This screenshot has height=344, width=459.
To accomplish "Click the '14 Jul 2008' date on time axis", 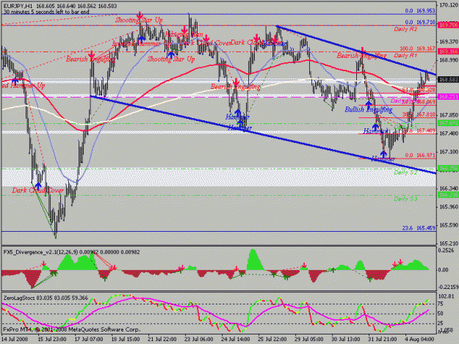I will (x=15, y=339).
